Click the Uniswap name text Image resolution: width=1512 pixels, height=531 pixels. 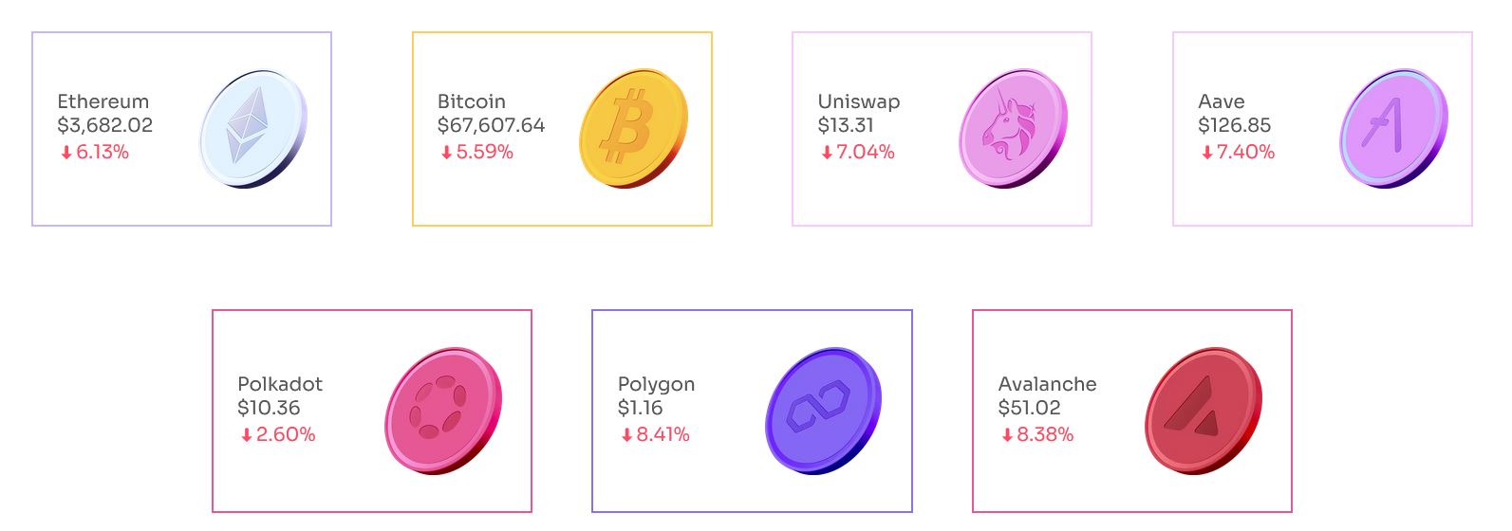pos(858,101)
